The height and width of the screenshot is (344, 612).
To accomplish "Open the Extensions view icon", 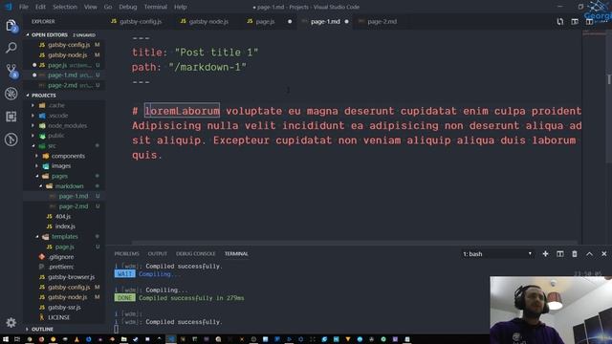I will (11, 117).
